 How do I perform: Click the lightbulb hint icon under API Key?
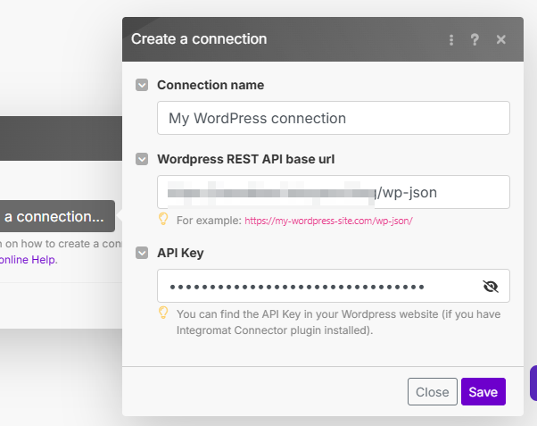(164, 313)
